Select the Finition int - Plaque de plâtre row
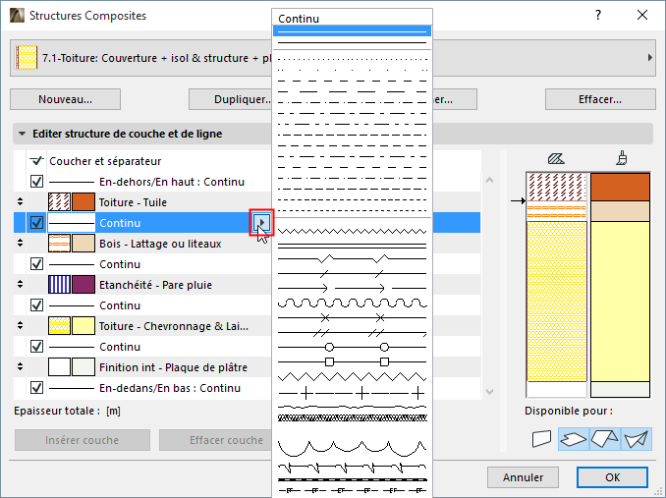 pyautogui.click(x=141, y=366)
